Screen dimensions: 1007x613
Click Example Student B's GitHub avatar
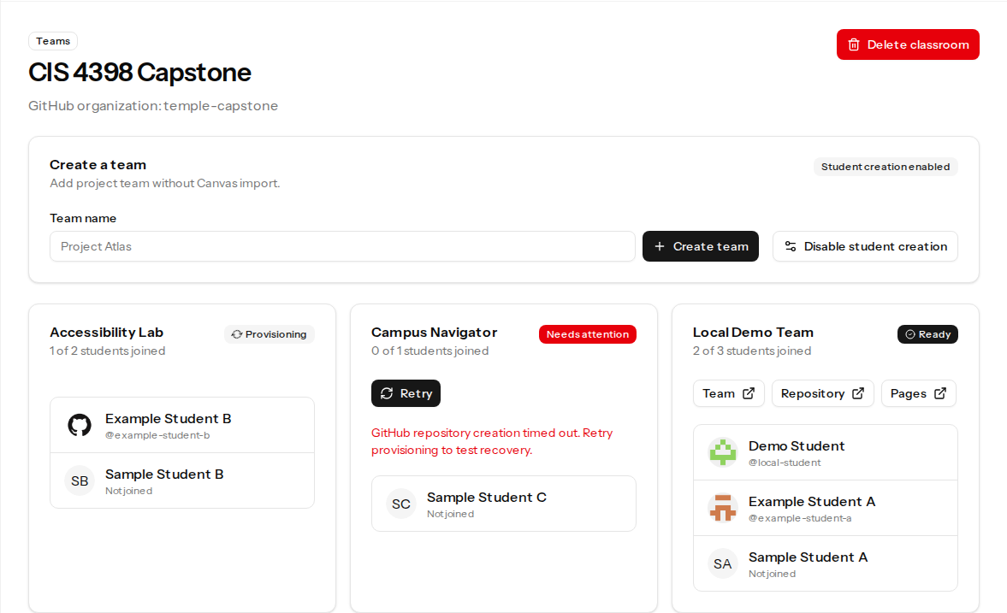click(x=80, y=425)
